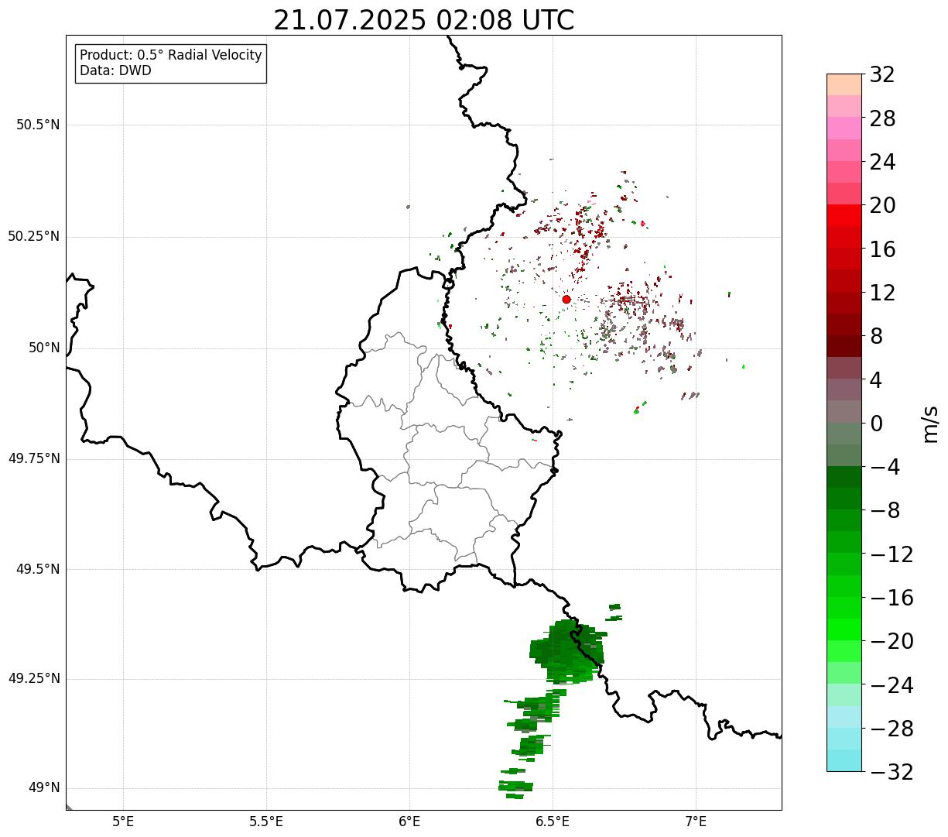This screenshot has width=948, height=837.
Task: Click the 6.5°E longitude label
Action: (x=553, y=822)
